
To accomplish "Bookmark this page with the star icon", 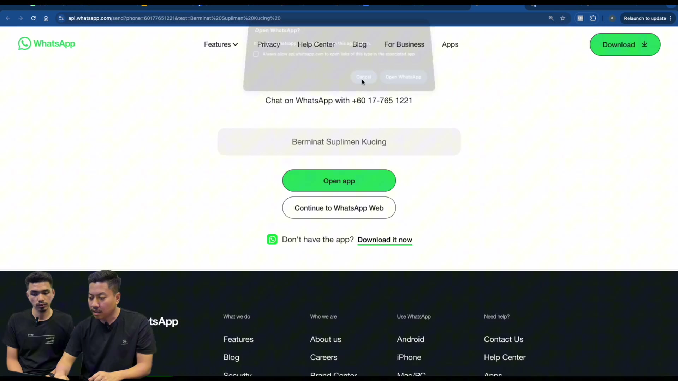I will coord(563,18).
